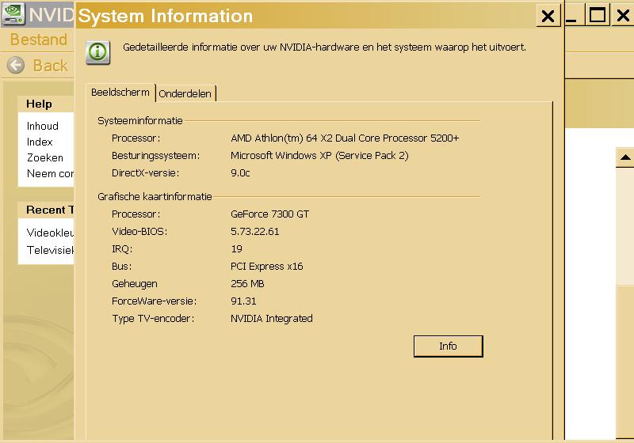The image size is (634, 443).
Task: Click the Gedetailleerde informatie description text
Action: (324, 47)
